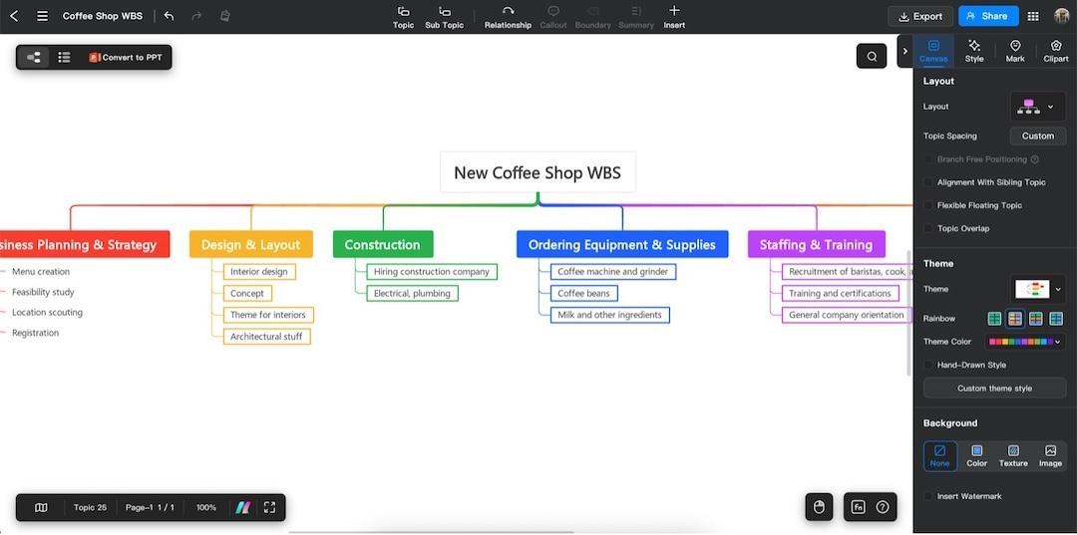Select the Design & Layout topic
The image size is (1077, 535).
click(x=250, y=244)
